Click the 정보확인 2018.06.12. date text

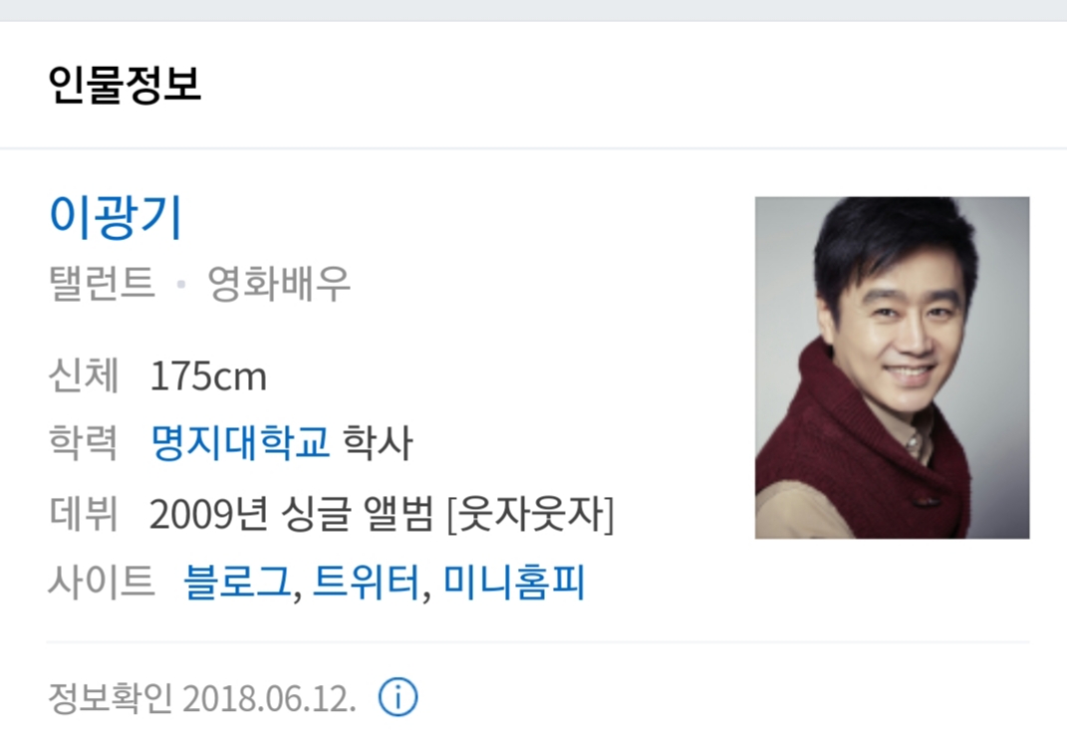[x=202, y=698]
